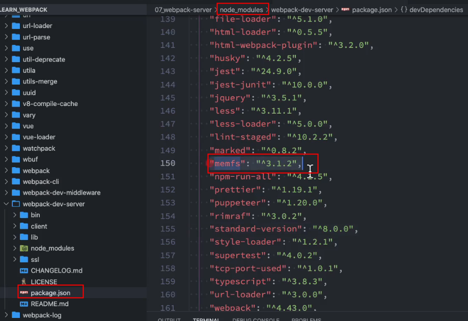This screenshot has width=468, height=321.
Task: Click the "^1.20.0" puppeteer version value
Action: coord(299,203)
